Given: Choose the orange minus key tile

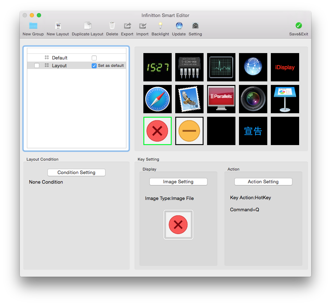Looking at the screenshot, I should (189, 131).
